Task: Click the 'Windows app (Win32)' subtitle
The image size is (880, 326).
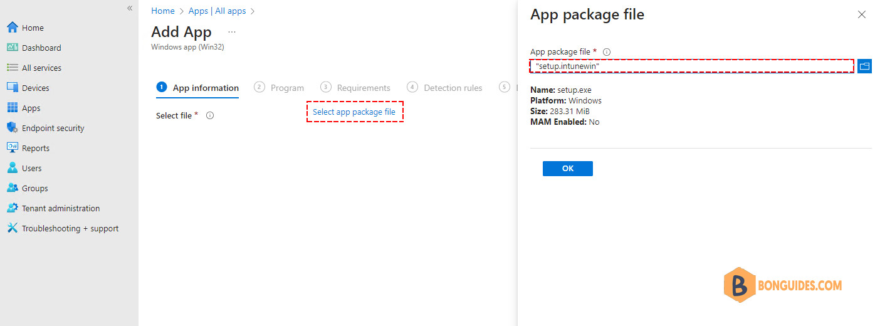Action: [x=187, y=47]
